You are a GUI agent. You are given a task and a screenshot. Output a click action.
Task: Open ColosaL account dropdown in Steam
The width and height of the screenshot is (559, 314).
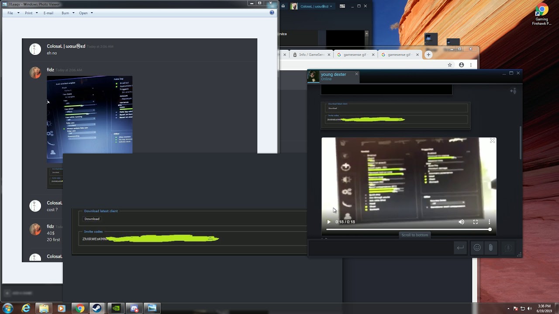pos(316,6)
